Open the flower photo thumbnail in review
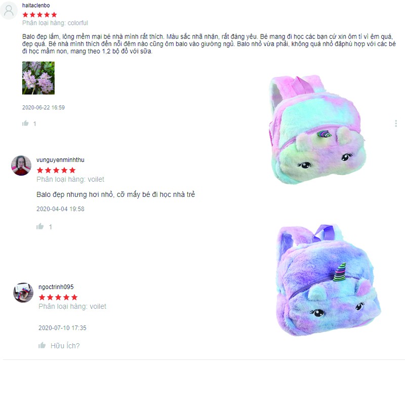 pyautogui.click(x=38, y=78)
